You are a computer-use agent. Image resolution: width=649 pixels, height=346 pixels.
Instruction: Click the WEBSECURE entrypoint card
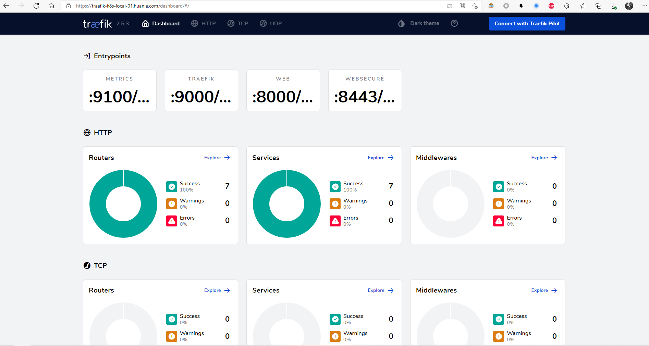click(x=365, y=90)
